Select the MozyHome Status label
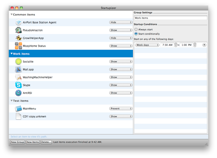 click(34, 46)
